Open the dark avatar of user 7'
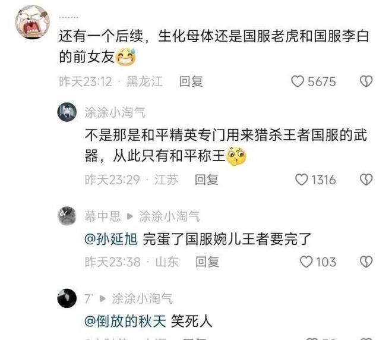 click(x=67, y=298)
